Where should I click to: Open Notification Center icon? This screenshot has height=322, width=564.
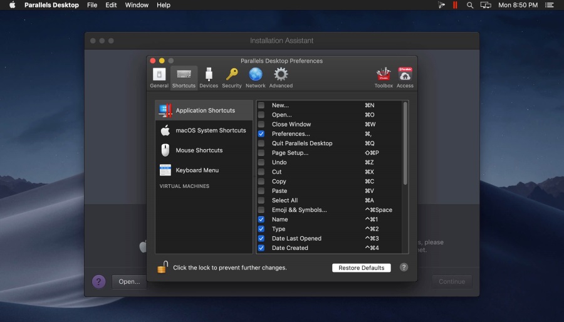[x=549, y=5]
